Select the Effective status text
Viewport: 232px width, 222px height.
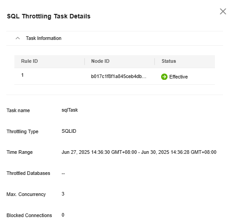click(x=179, y=77)
